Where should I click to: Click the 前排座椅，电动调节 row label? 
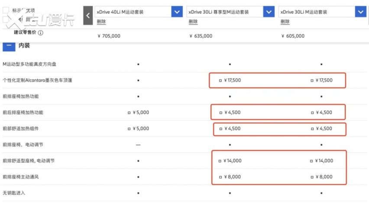(x=23, y=145)
